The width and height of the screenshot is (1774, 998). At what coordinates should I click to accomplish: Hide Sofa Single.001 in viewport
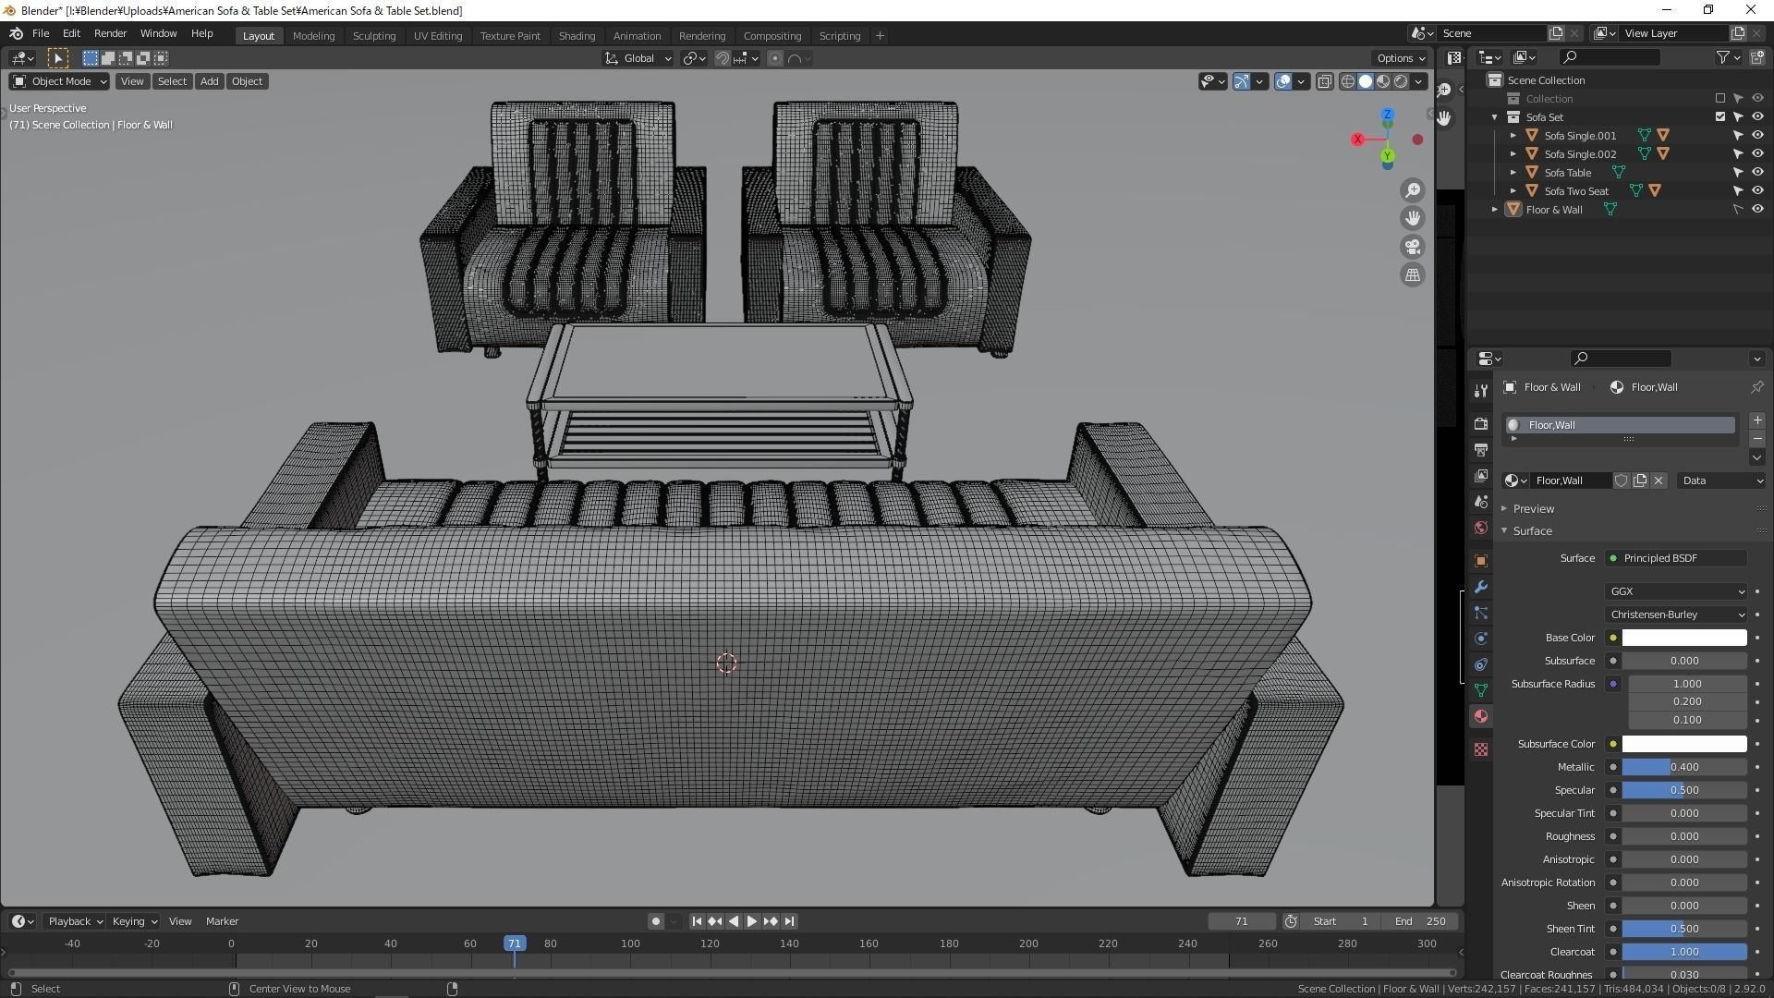click(1757, 135)
